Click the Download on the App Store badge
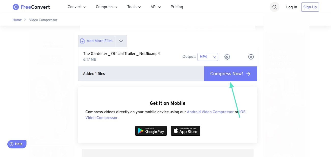This screenshot has height=157, width=331. point(185,131)
